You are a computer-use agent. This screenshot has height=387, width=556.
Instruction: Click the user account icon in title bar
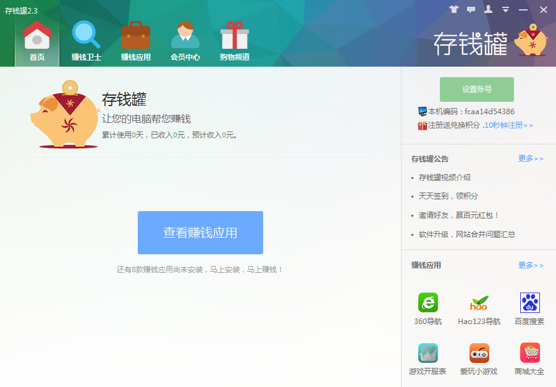(489, 9)
